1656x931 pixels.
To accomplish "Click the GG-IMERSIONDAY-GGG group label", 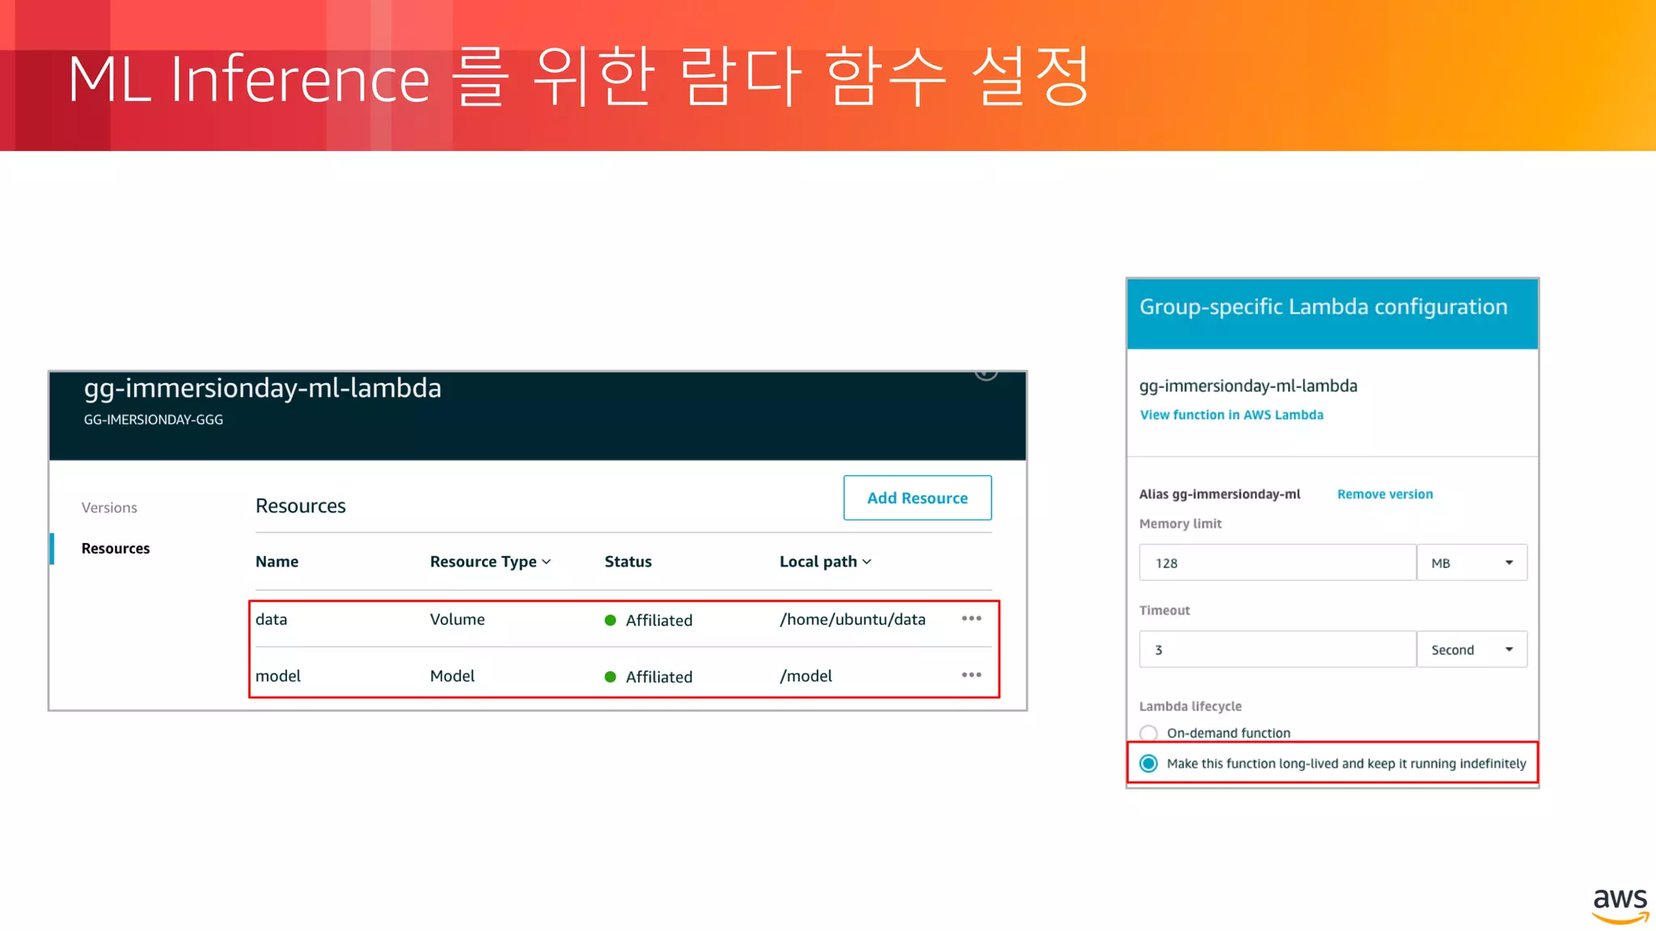I will point(153,419).
